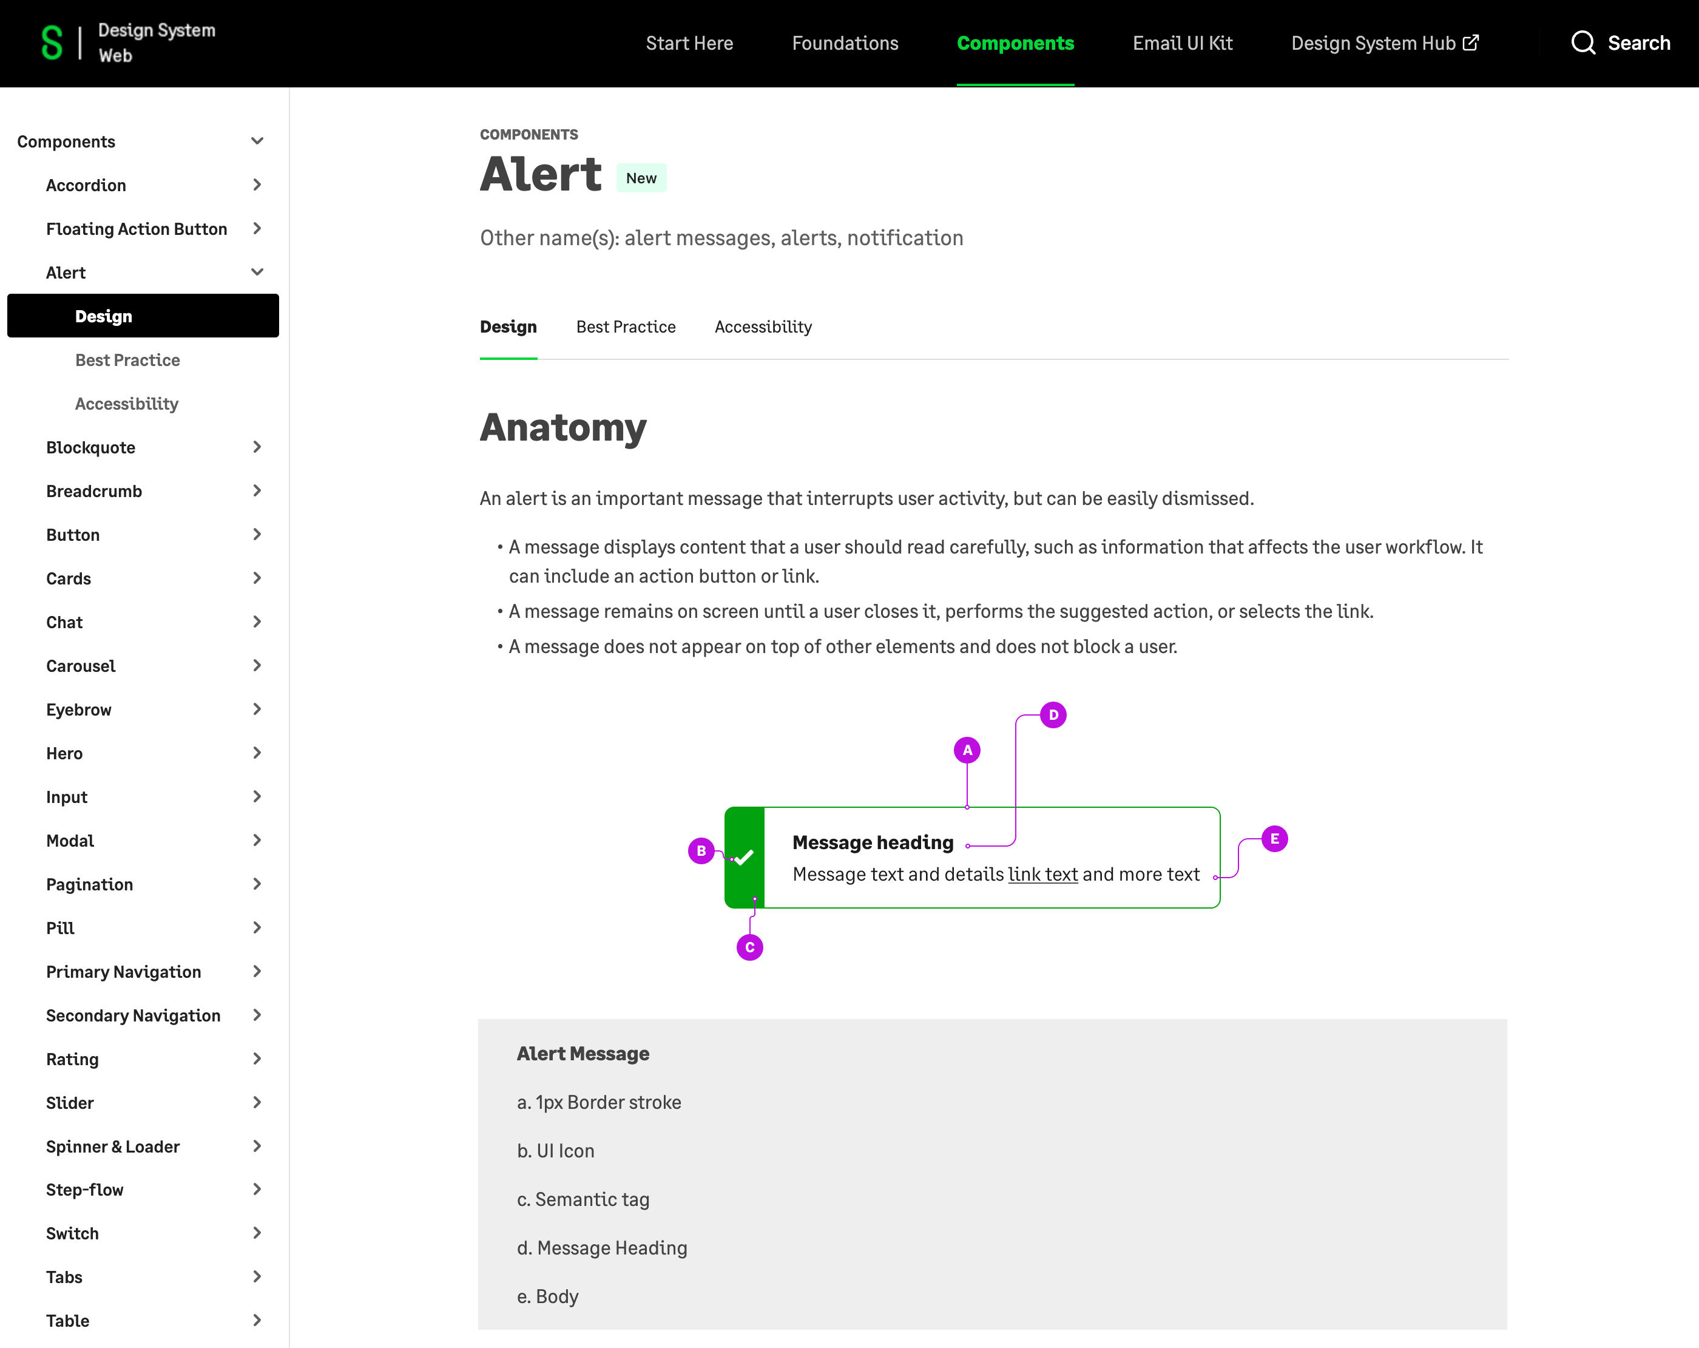Expand the Carousel chevron

pos(257,665)
